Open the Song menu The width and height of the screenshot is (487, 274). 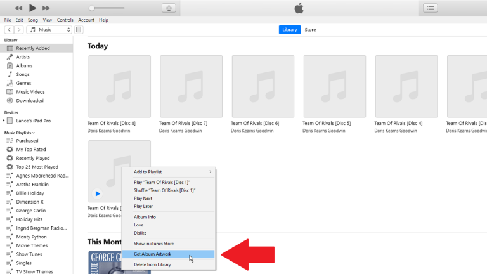coord(32,20)
